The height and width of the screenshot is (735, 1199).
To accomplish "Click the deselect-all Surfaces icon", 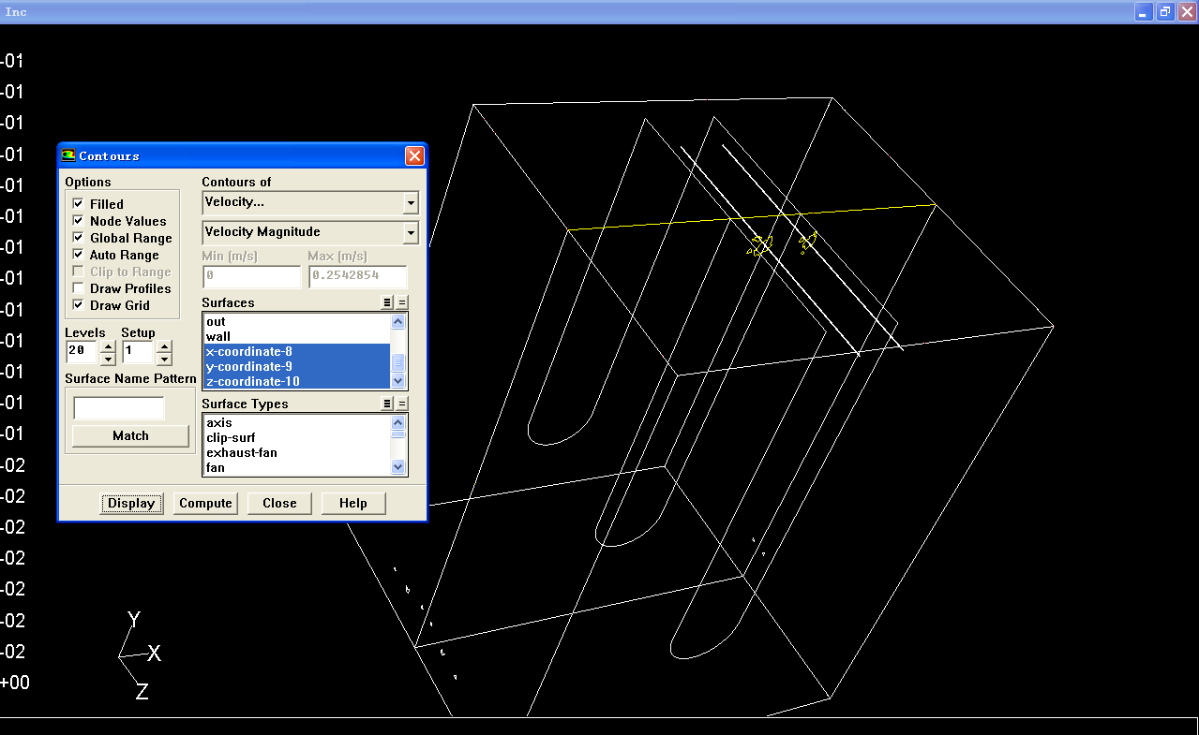I will pyautogui.click(x=402, y=302).
